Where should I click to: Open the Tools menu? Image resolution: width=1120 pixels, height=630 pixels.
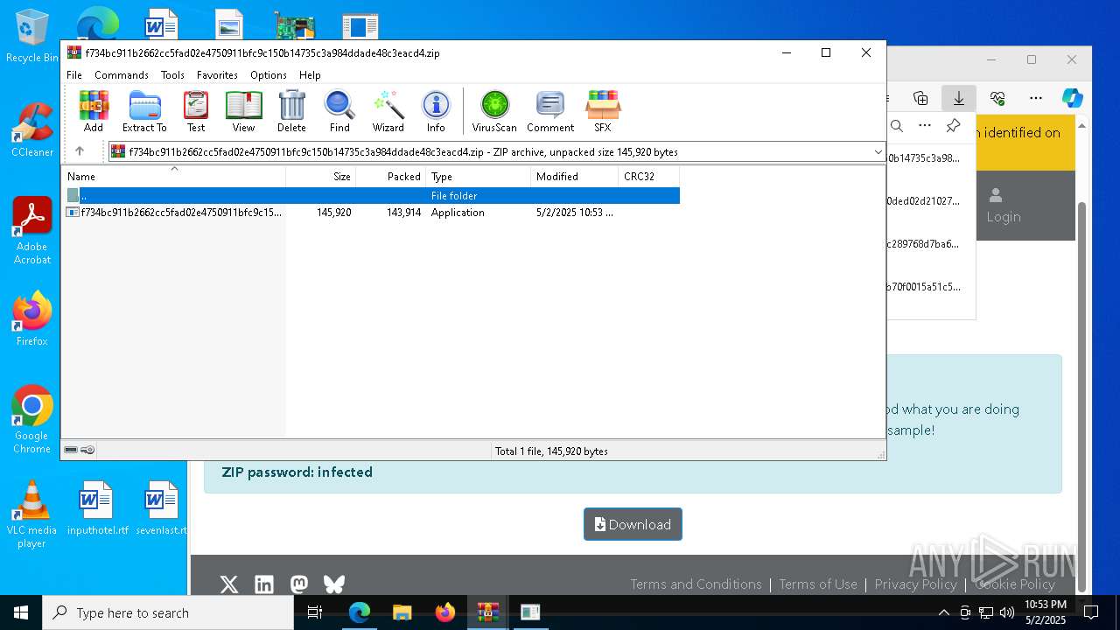[172, 75]
